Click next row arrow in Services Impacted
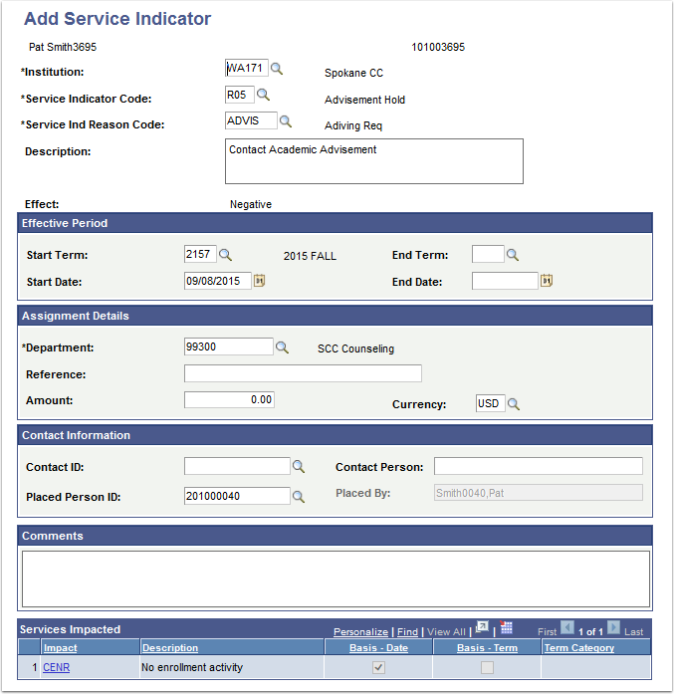This screenshot has width=674, height=694. point(613,627)
